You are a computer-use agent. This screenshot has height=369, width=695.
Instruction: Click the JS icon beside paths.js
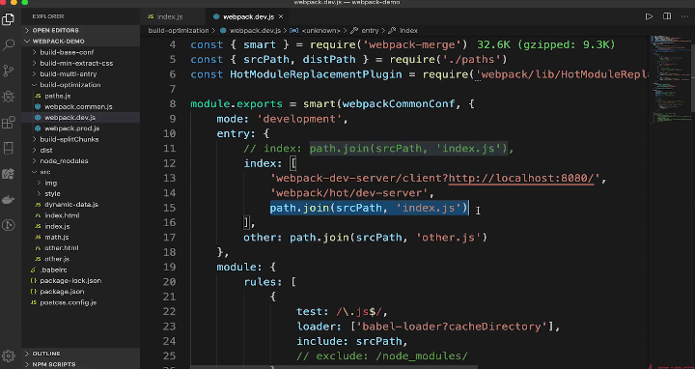38,96
